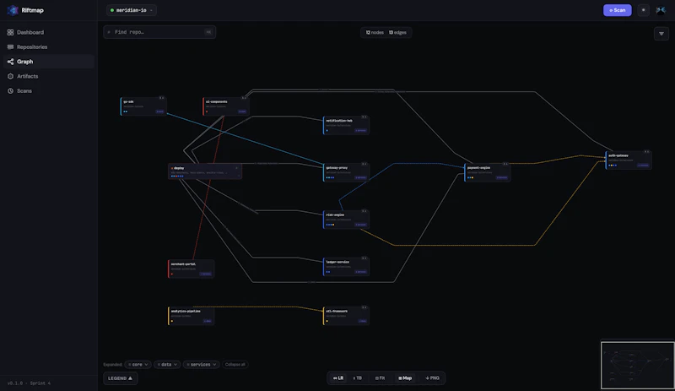This screenshot has height=391, width=675.
Task: Click the minimap thumbnail
Action: [638, 365]
